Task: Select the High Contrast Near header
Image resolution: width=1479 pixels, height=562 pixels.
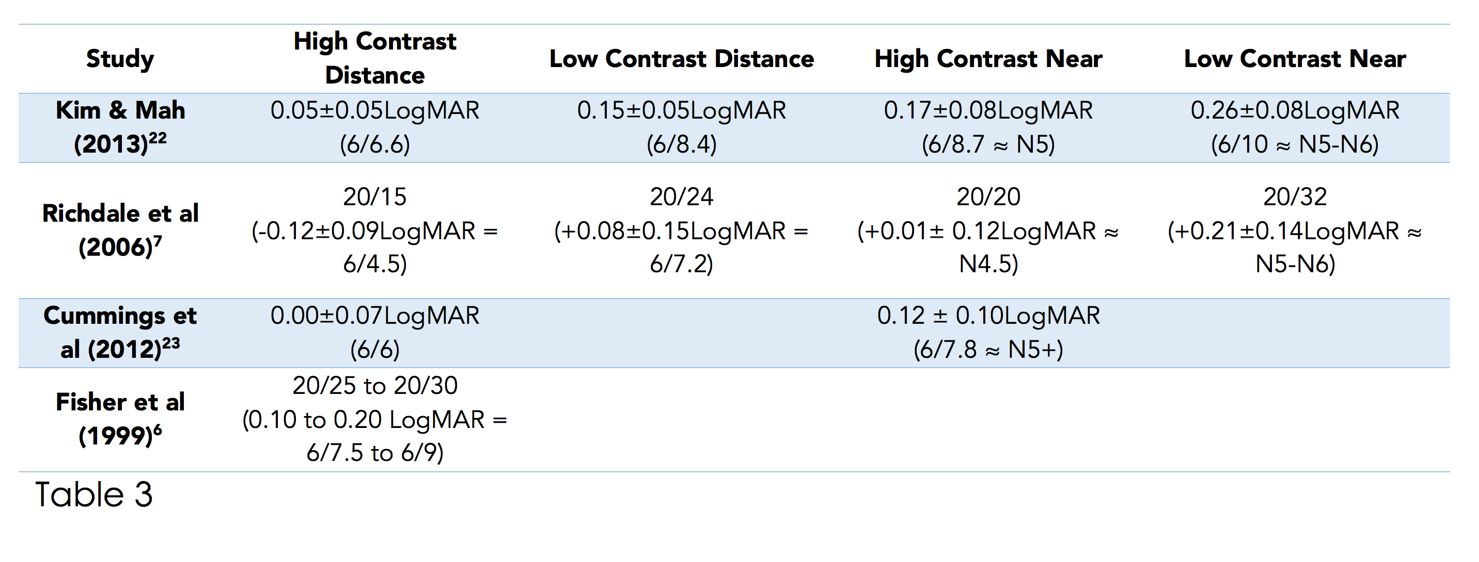Action: pyautogui.click(x=988, y=58)
